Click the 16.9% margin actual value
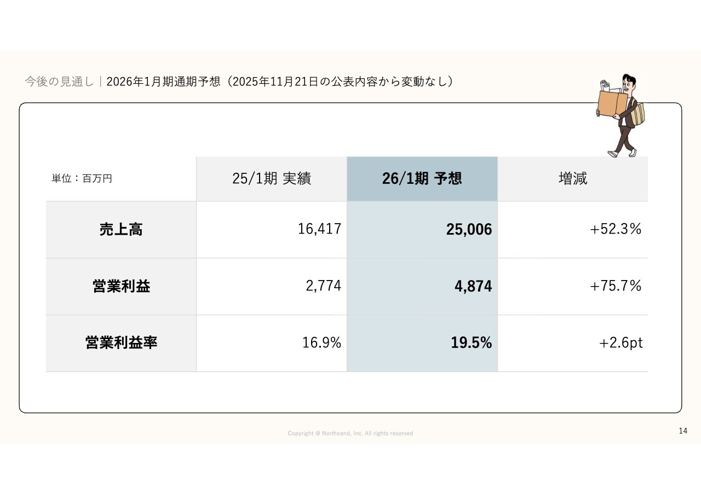Viewport: 701px width, 495px height. tap(321, 343)
